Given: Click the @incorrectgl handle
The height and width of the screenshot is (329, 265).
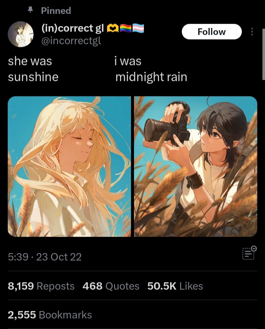Looking at the screenshot, I should pos(71,41).
